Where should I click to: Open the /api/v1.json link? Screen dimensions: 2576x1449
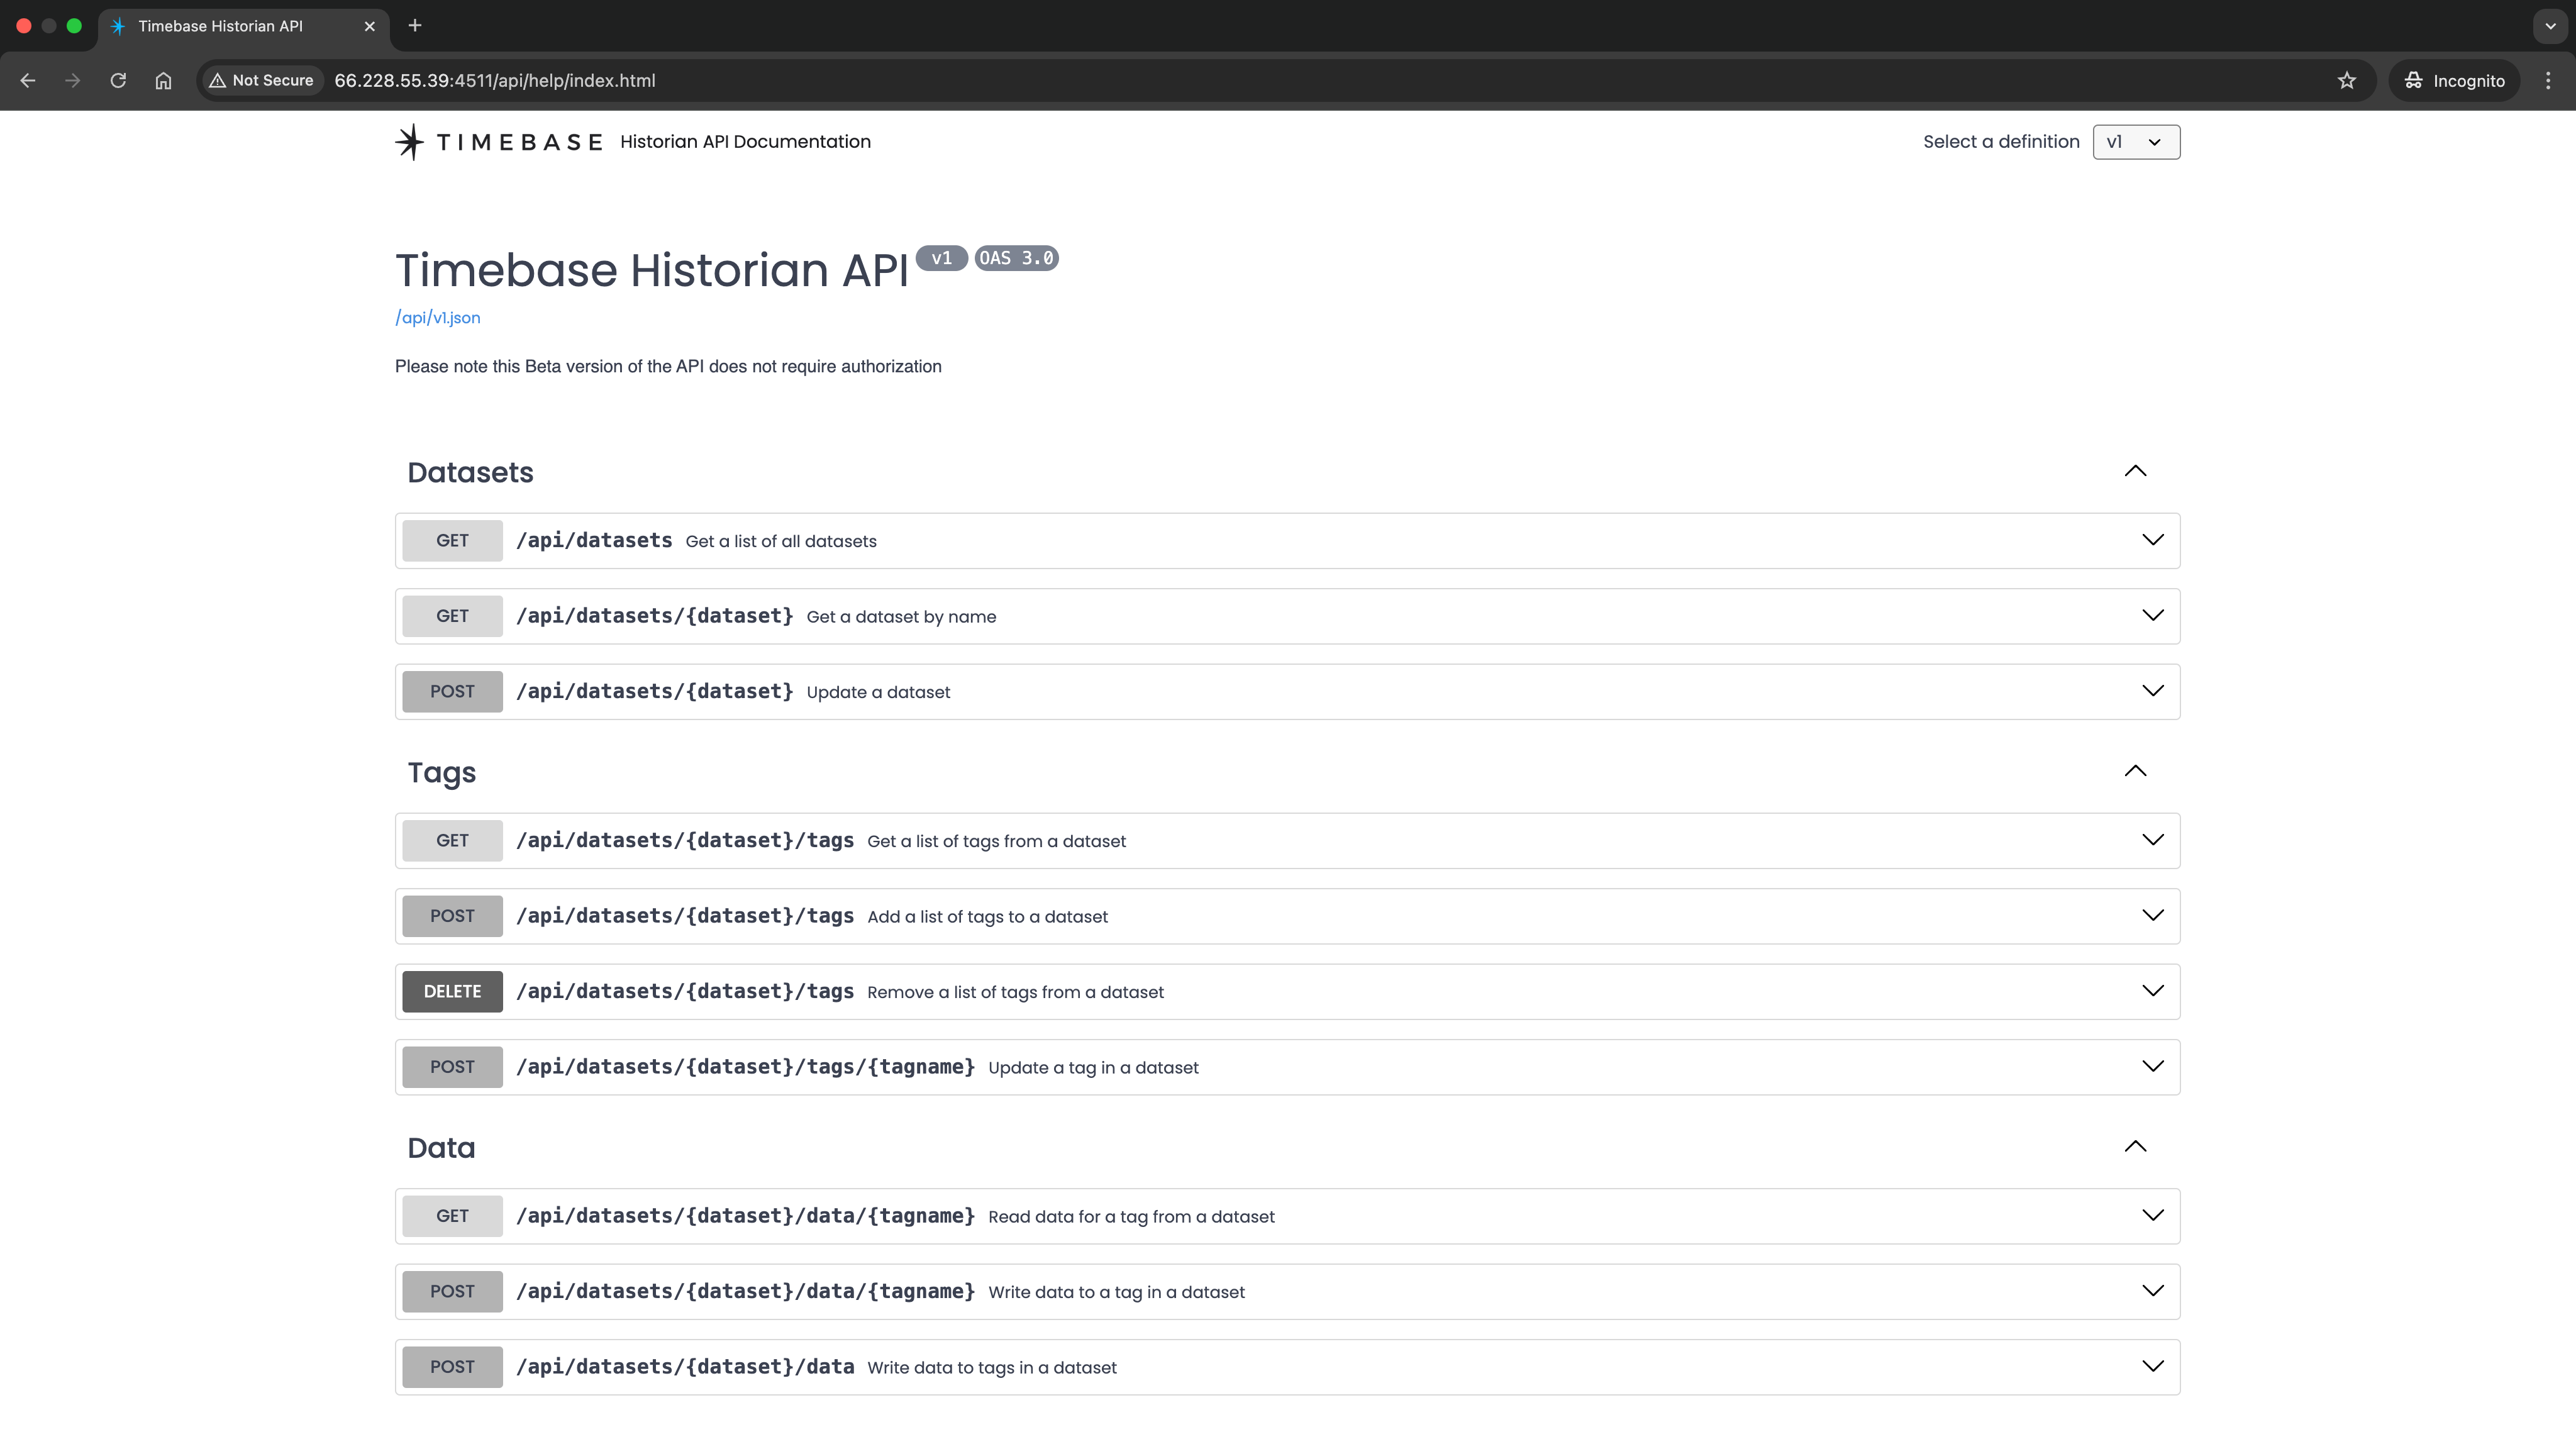point(437,317)
